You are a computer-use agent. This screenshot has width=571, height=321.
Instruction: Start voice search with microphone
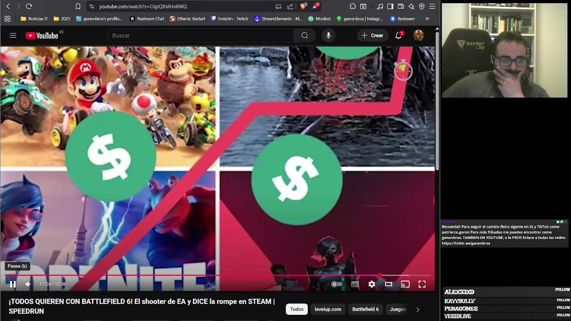point(328,35)
